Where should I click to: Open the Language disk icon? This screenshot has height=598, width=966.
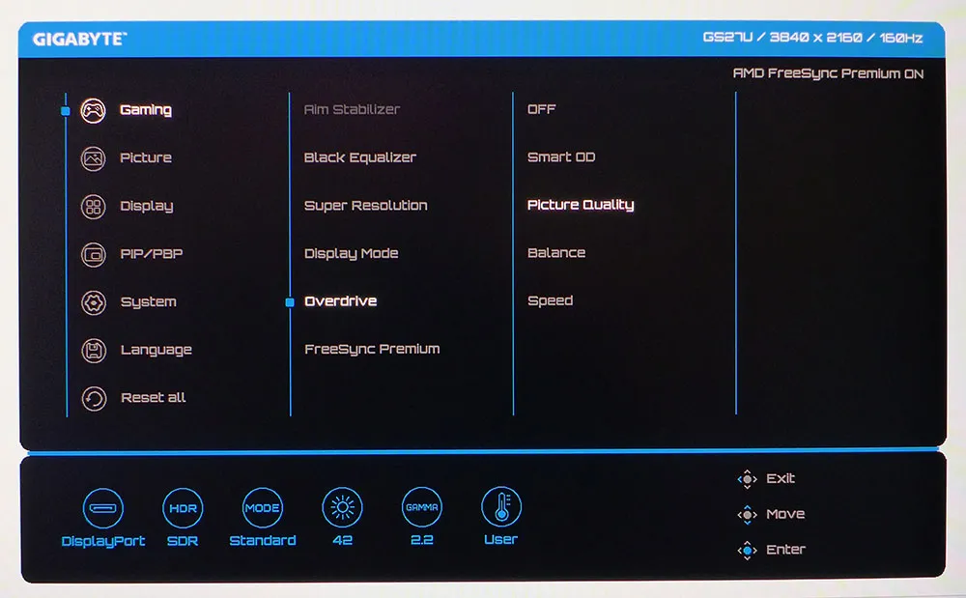point(94,351)
